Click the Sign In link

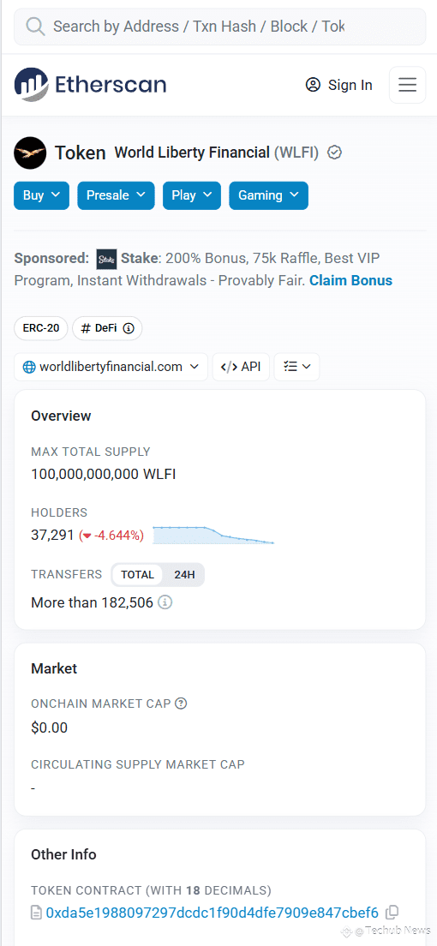point(339,85)
